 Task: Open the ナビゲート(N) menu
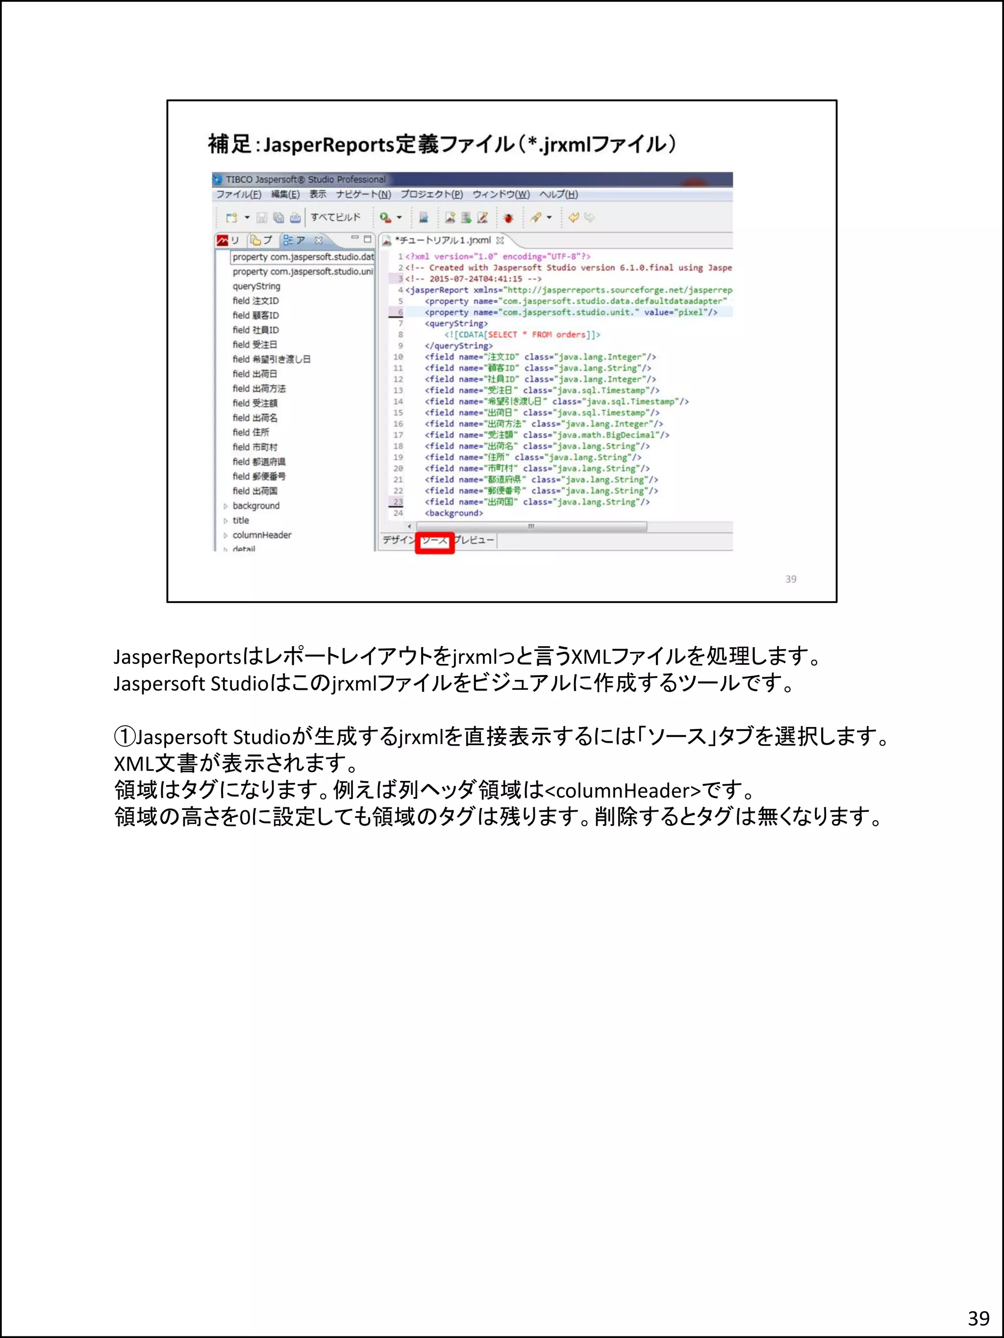(x=364, y=195)
